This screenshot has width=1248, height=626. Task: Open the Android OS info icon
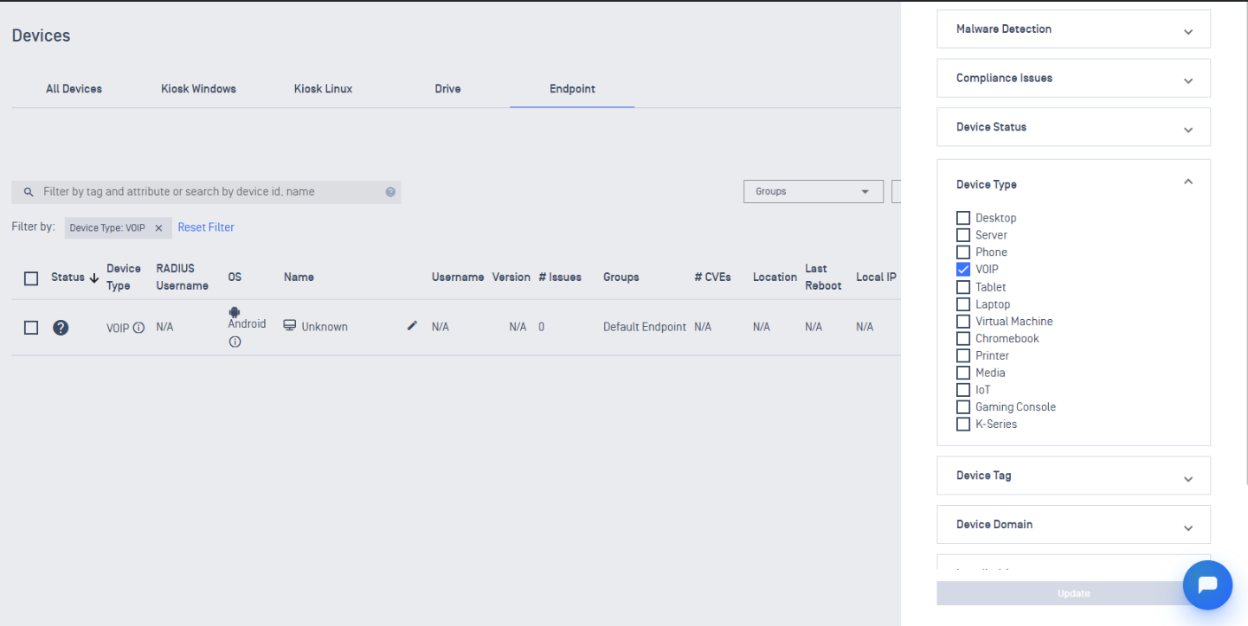coord(235,342)
